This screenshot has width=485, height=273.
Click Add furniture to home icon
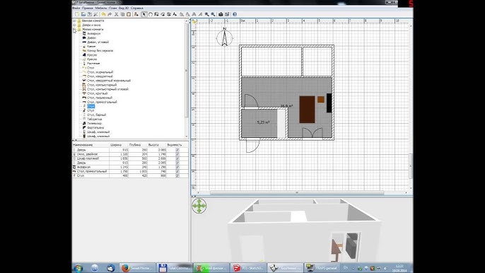[136, 14]
